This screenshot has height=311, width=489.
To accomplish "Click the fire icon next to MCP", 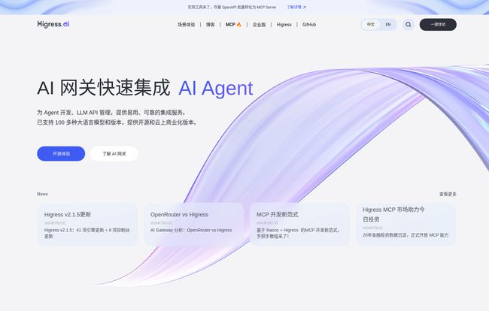I will (239, 25).
